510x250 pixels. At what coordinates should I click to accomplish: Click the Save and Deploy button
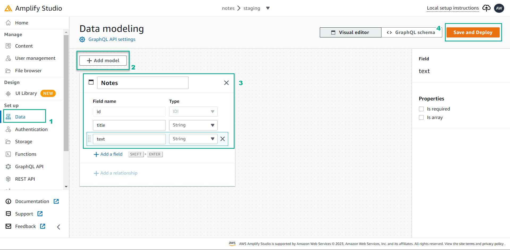tap(473, 32)
